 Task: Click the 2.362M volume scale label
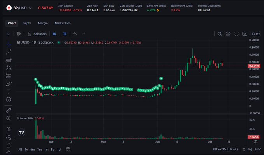click(x=254, y=137)
